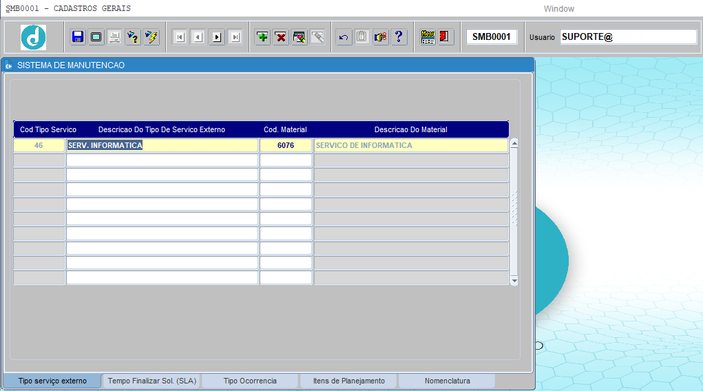This screenshot has width=703, height=391.
Task: Open the Tipo Ocorrencia tab
Action: coord(250,381)
